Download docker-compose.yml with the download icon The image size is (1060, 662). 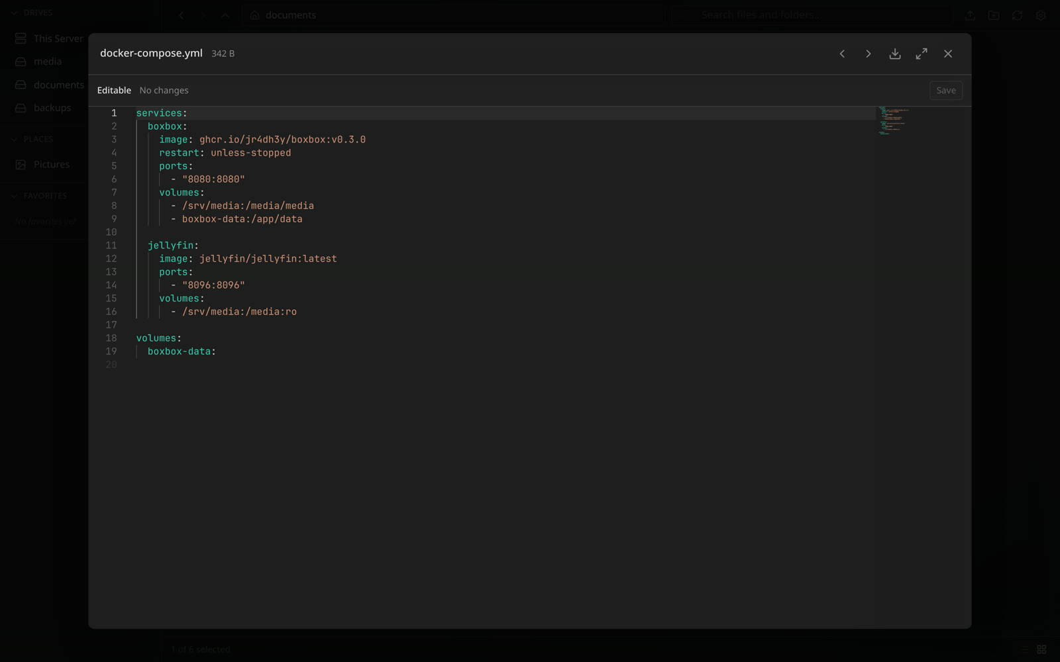(895, 54)
